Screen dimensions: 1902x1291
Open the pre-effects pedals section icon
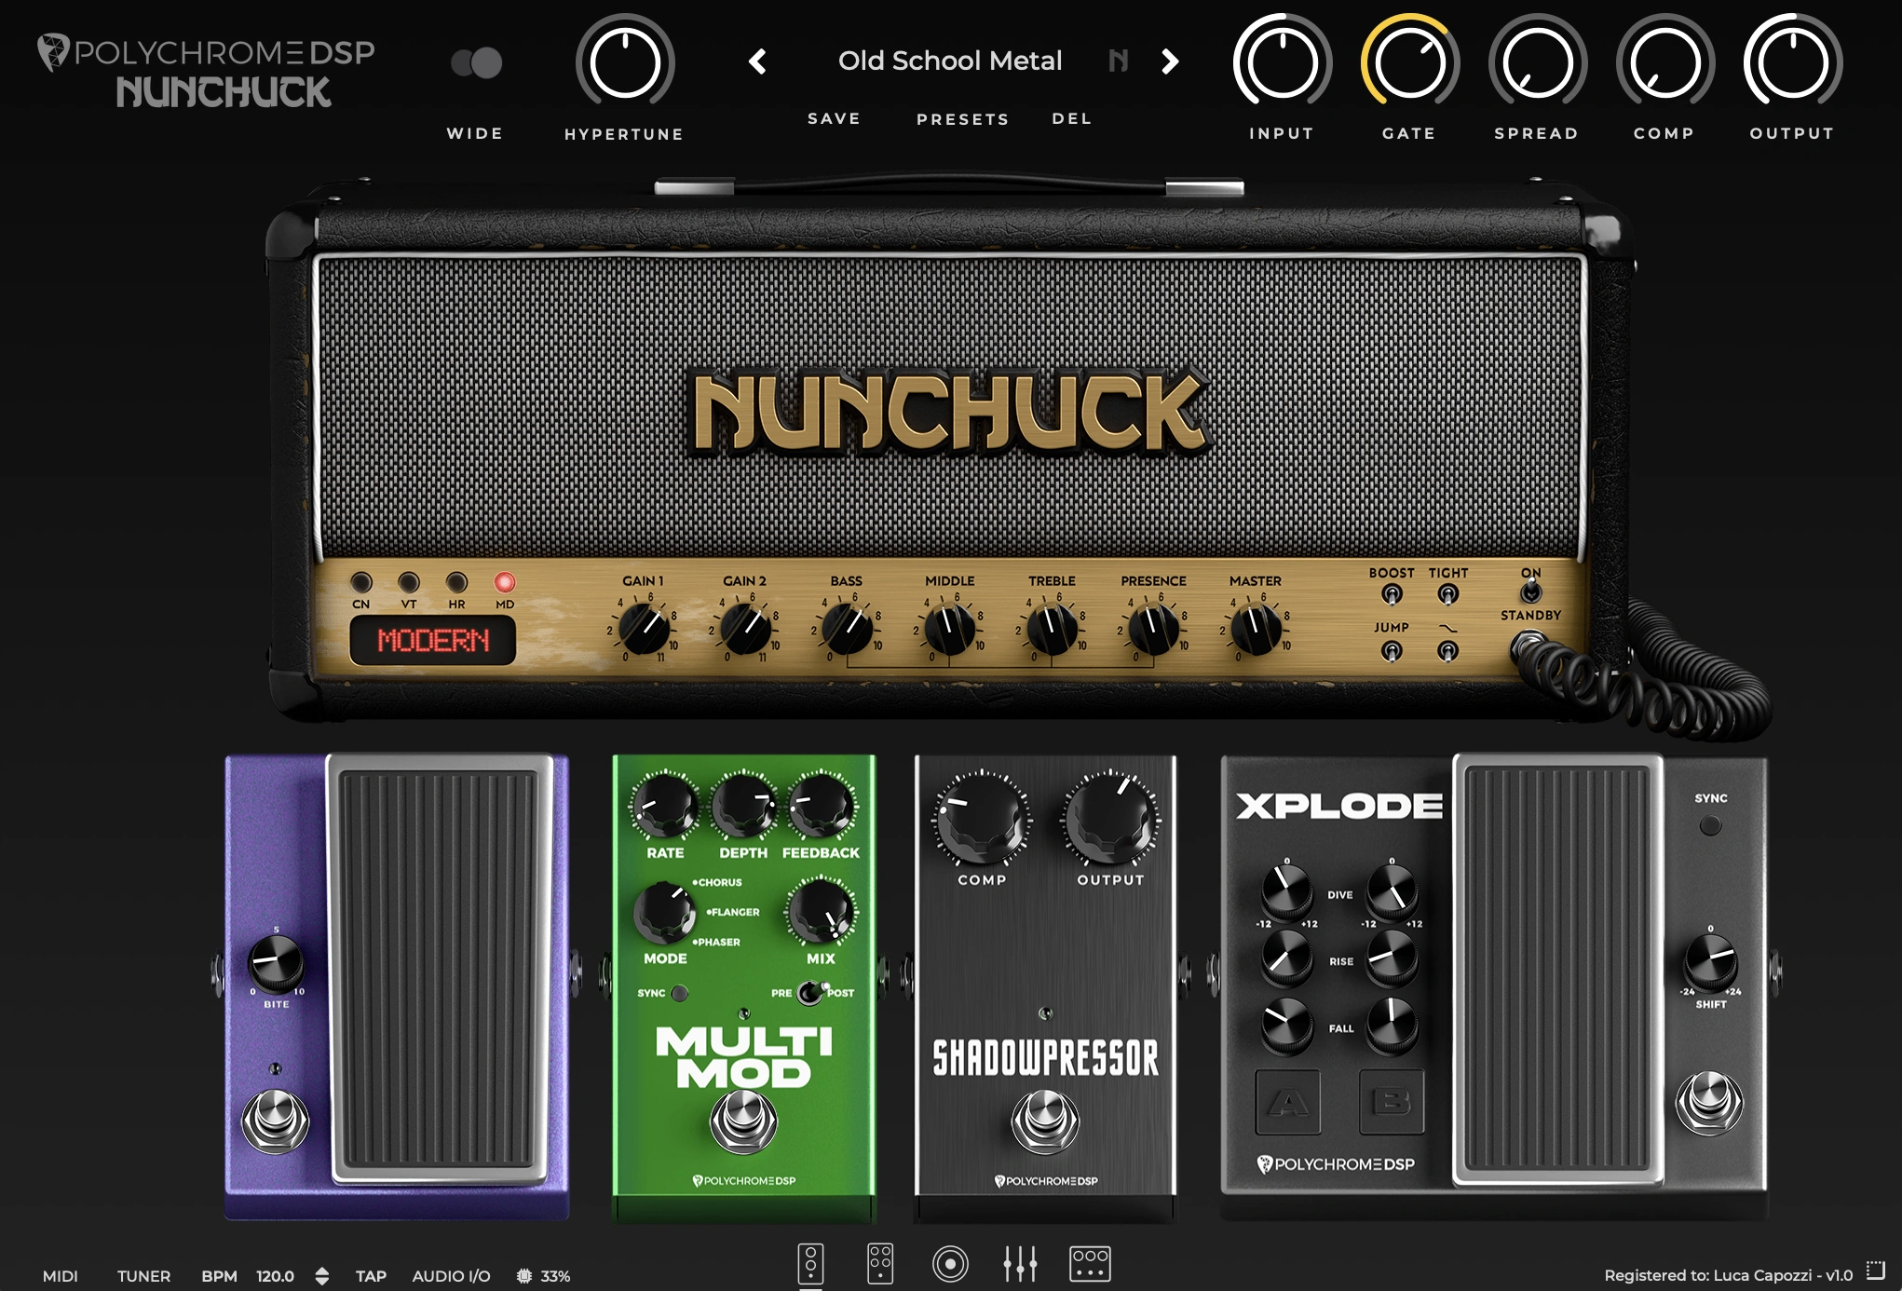[x=810, y=1264]
